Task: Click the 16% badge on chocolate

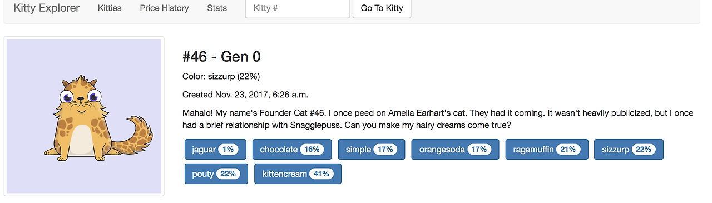Action: click(x=311, y=150)
